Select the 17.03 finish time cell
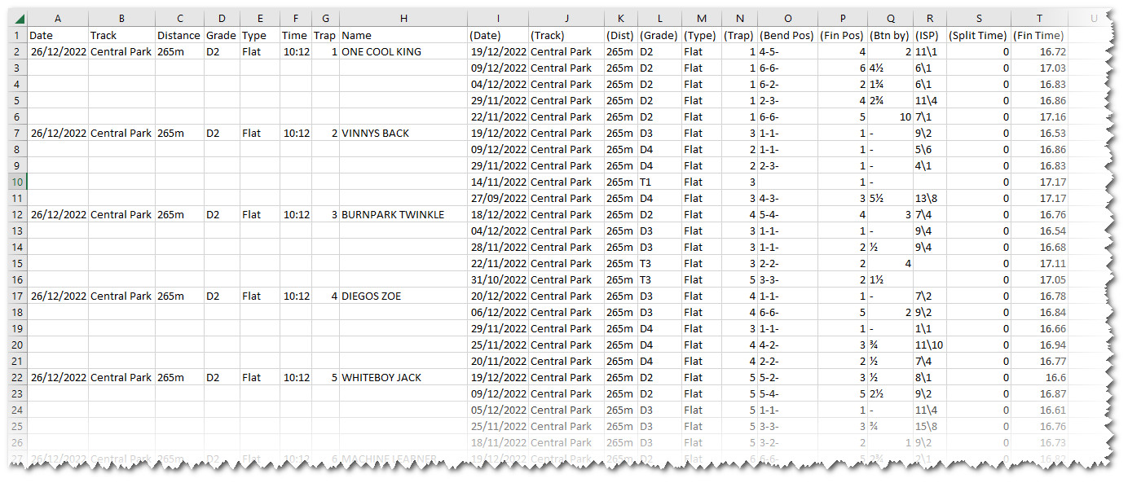 coord(1038,68)
